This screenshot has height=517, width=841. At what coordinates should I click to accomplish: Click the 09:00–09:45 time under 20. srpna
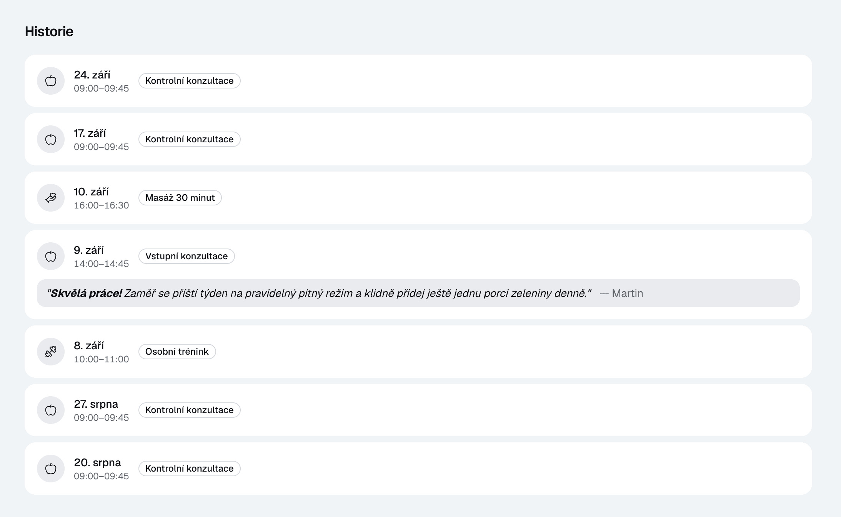[x=102, y=476]
